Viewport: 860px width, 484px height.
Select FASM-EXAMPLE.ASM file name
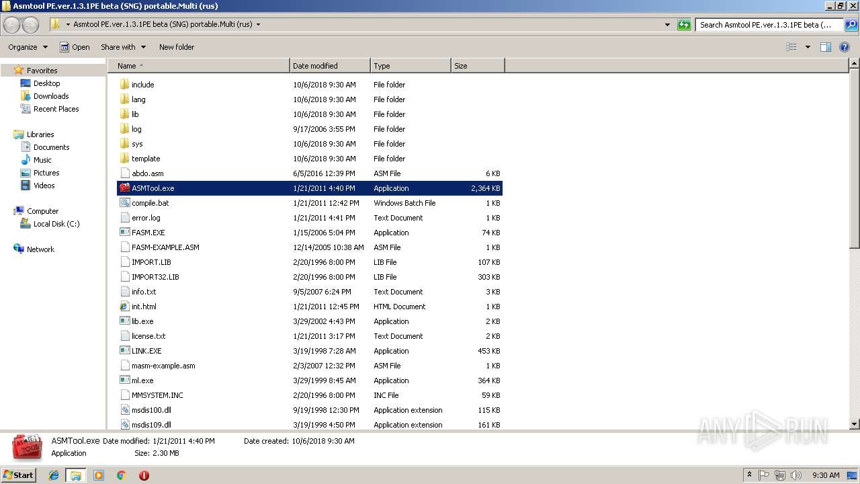(165, 247)
